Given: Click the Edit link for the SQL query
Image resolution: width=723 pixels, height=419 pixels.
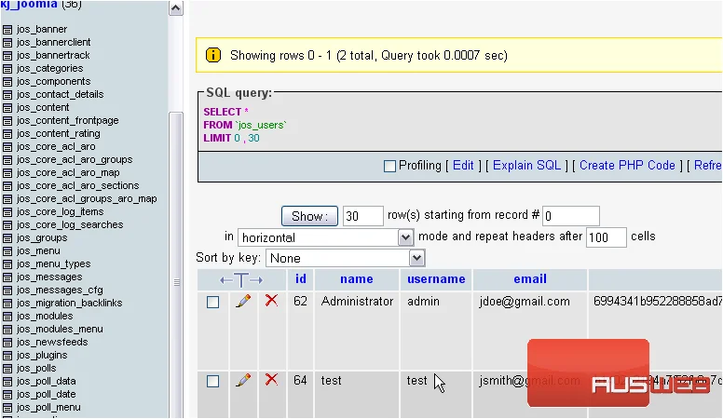Looking at the screenshot, I should point(463,165).
